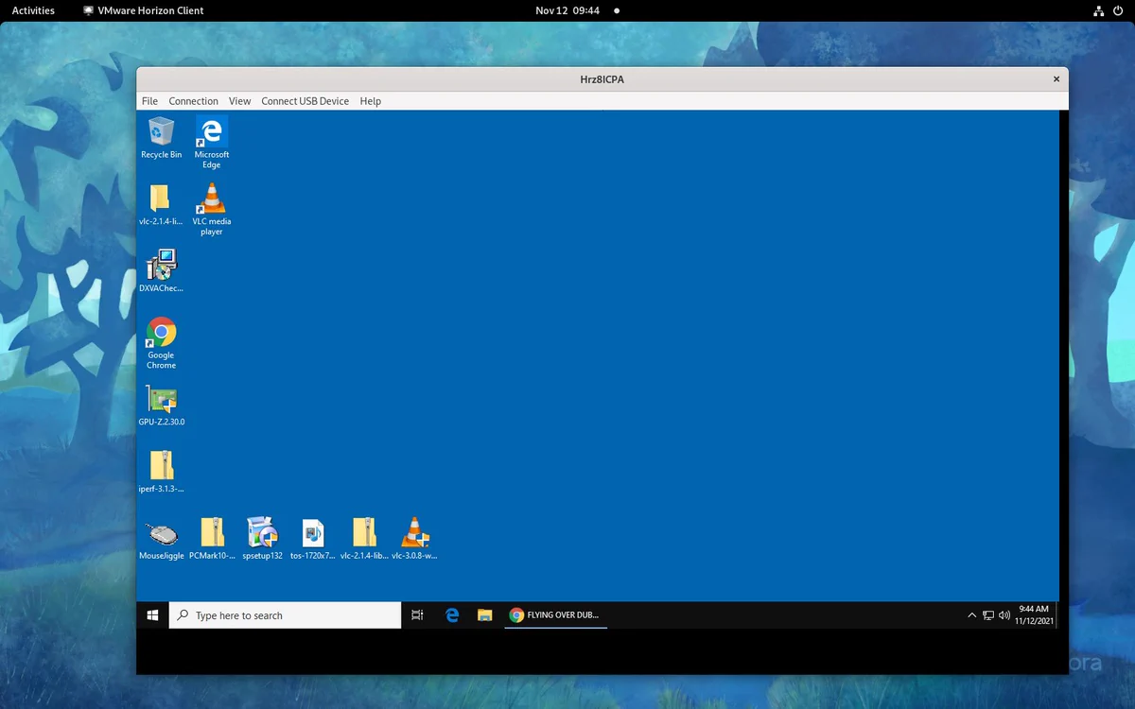Click the network icon in system tray
Screen dimensions: 1135x709
click(x=988, y=615)
